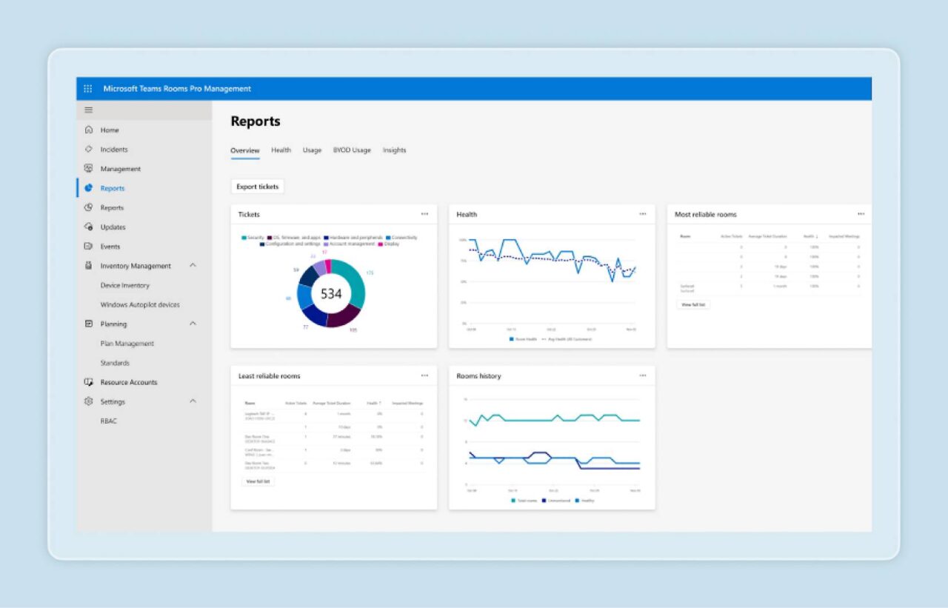Switch to the BYOD Usage tab

[x=352, y=150]
